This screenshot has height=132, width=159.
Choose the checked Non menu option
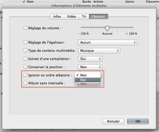coord(88,75)
